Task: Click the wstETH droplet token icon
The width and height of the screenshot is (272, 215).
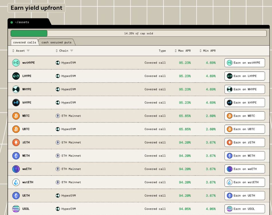Action: (16, 182)
